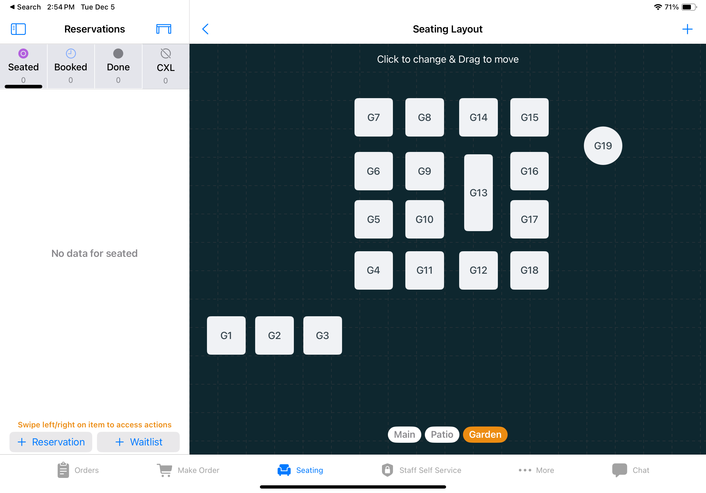
Task: Add a new seating element
Action: click(x=687, y=29)
